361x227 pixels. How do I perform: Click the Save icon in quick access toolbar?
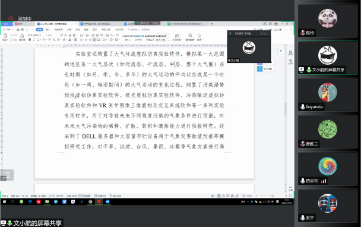tap(18, 30)
